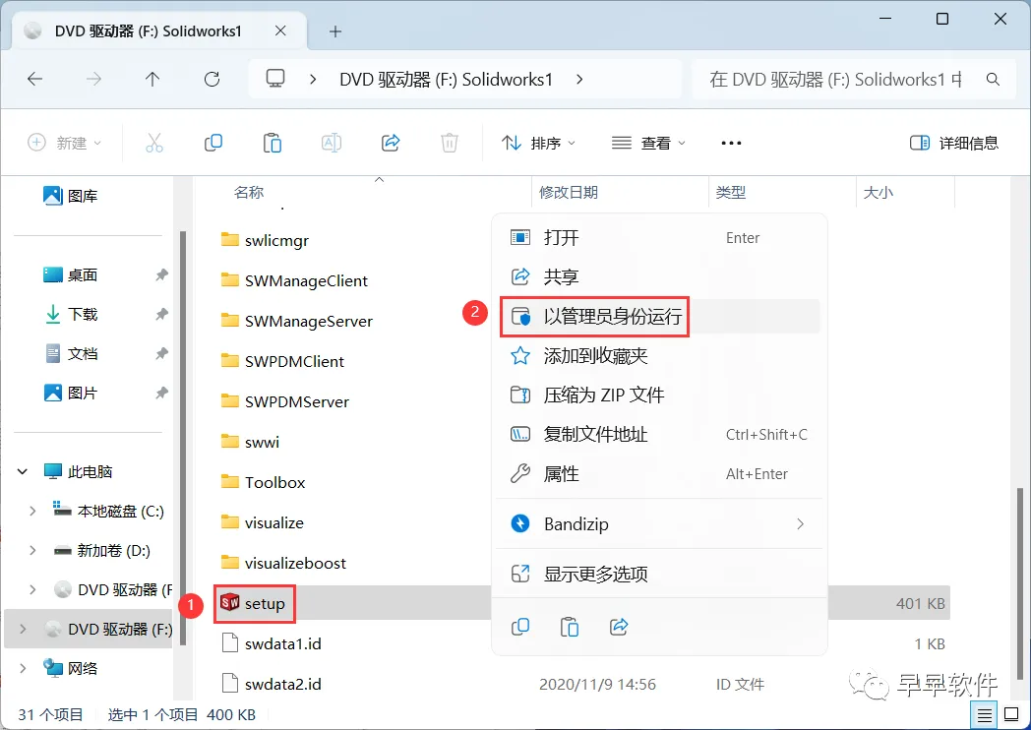Open the new tab plus button
Viewport: 1031px width, 730px height.
point(335,30)
